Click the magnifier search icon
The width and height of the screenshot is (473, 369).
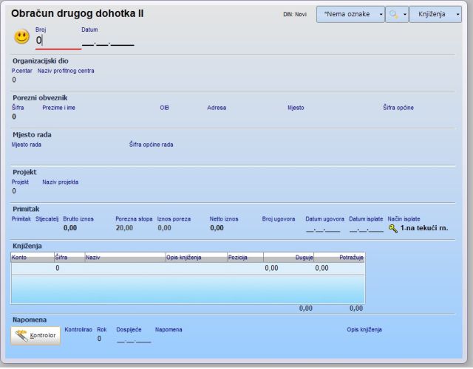coord(392,14)
